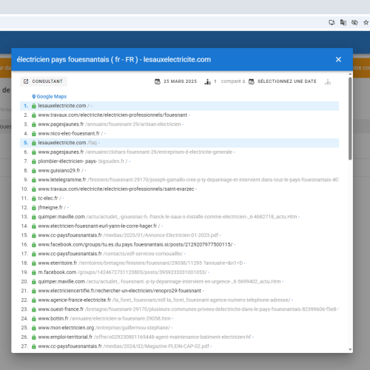Click the calendar icon beside 25 MARS 2025
370x370 pixels.
tap(158, 81)
